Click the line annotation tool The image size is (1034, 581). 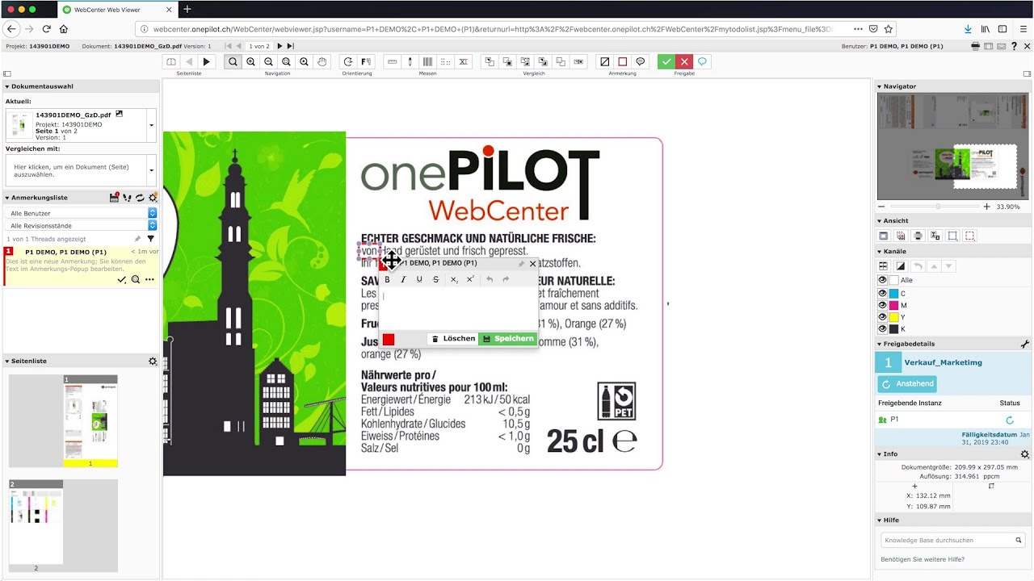[605, 61]
